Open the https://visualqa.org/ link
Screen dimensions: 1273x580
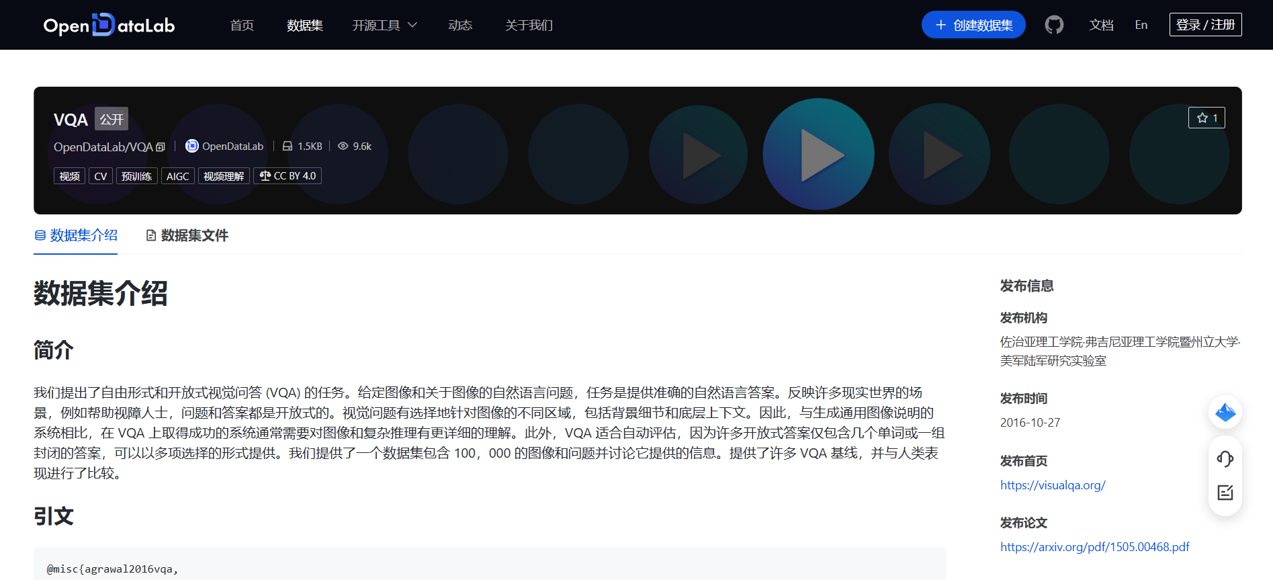point(1053,485)
